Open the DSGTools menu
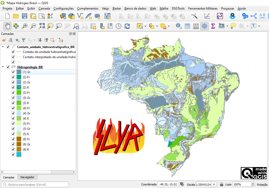Viewport: 269px width, 188px height. (178, 8)
